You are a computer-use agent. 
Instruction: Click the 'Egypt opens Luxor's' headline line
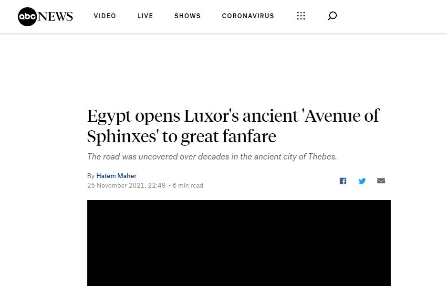pyautogui.click(x=233, y=116)
